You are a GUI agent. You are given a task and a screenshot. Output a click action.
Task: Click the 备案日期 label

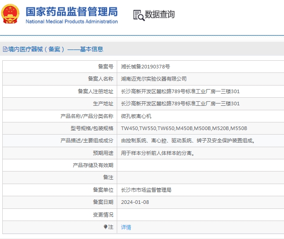(103, 202)
